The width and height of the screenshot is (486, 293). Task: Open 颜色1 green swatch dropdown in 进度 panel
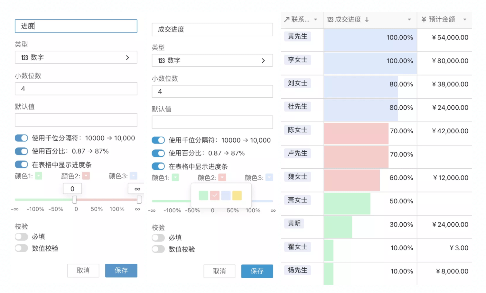pyautogui.click(x=39, y=176)
